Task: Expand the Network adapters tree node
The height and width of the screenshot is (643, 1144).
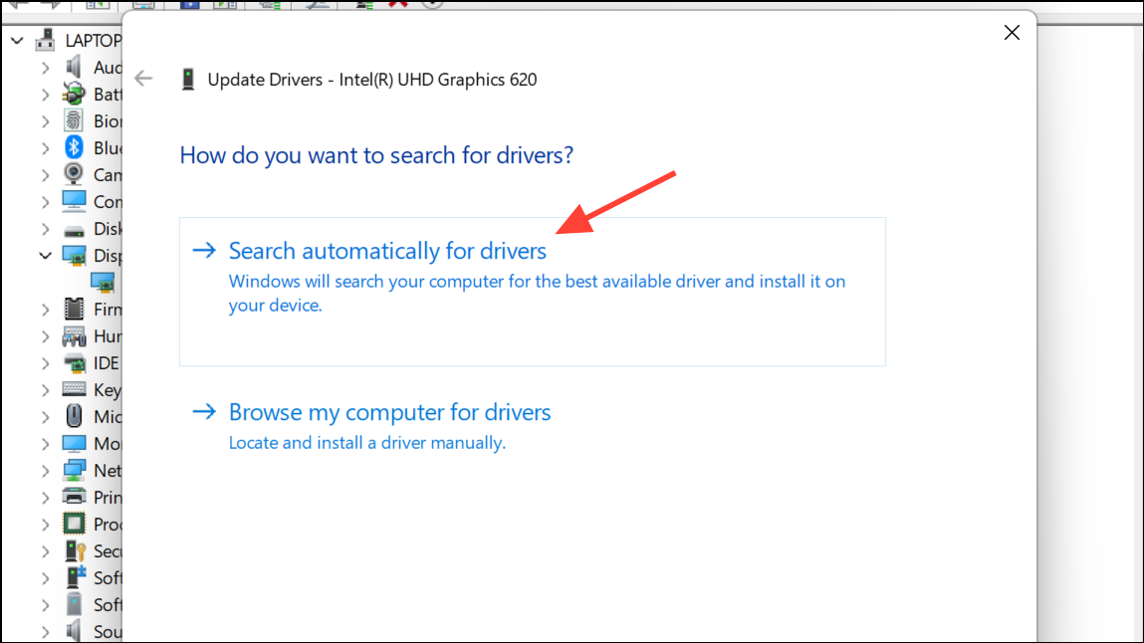Action: tap(46, 471)
